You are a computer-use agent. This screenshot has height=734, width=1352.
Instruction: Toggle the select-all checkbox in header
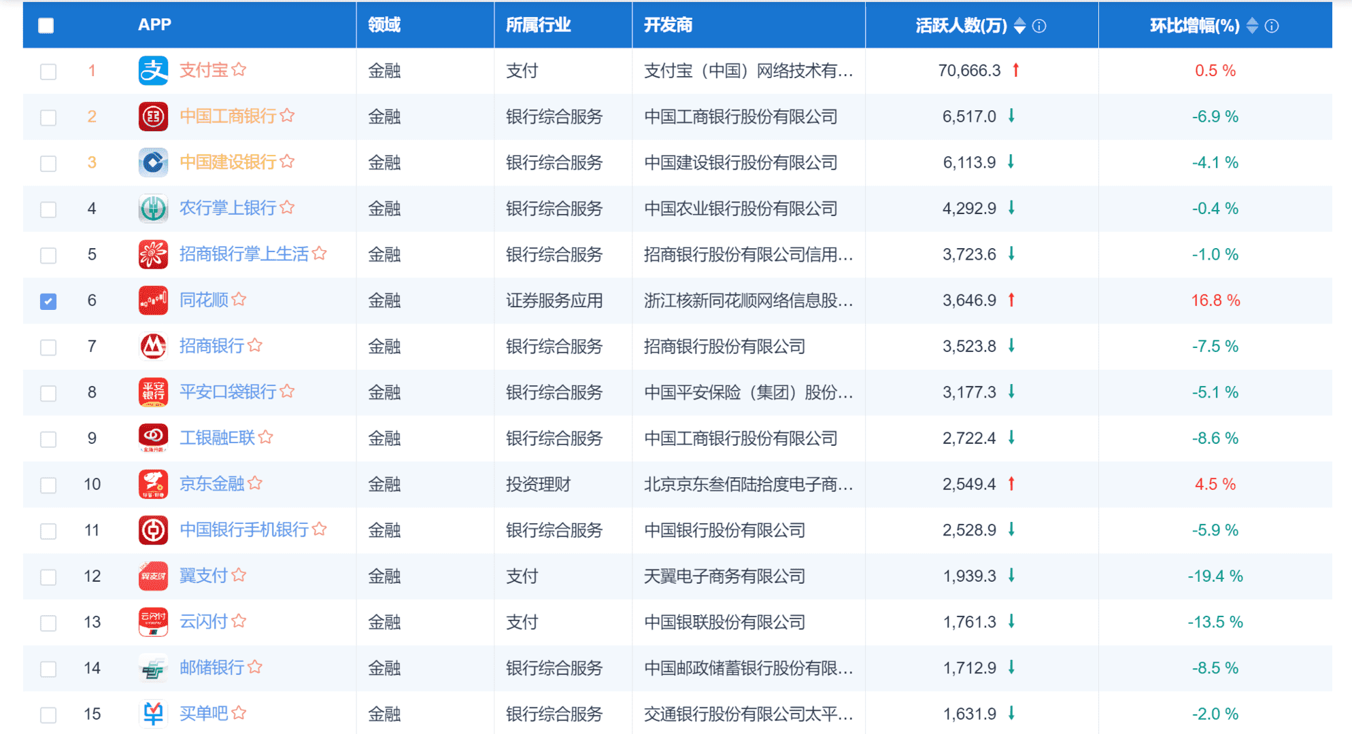click(46, 26)
